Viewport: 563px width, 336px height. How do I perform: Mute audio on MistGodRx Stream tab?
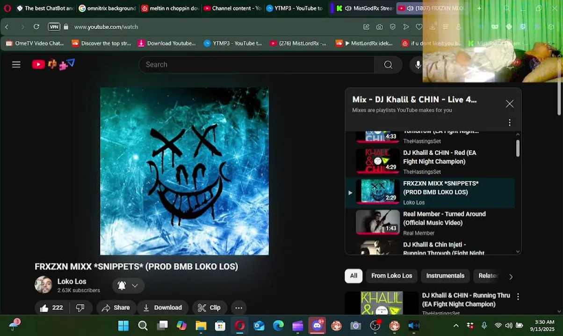pyautogui.click(x=348, y=8)
